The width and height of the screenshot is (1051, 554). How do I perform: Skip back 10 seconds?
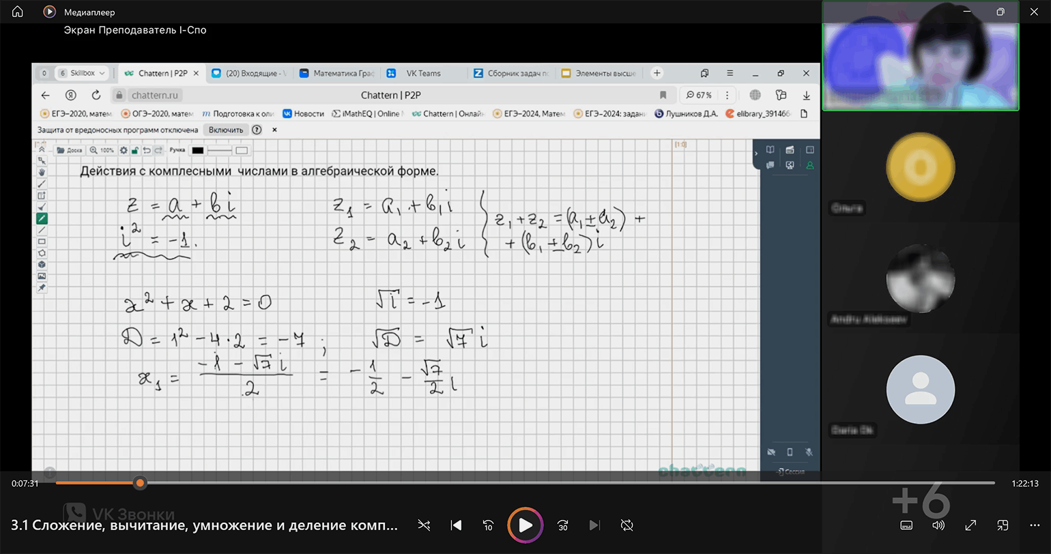point(488,525)
